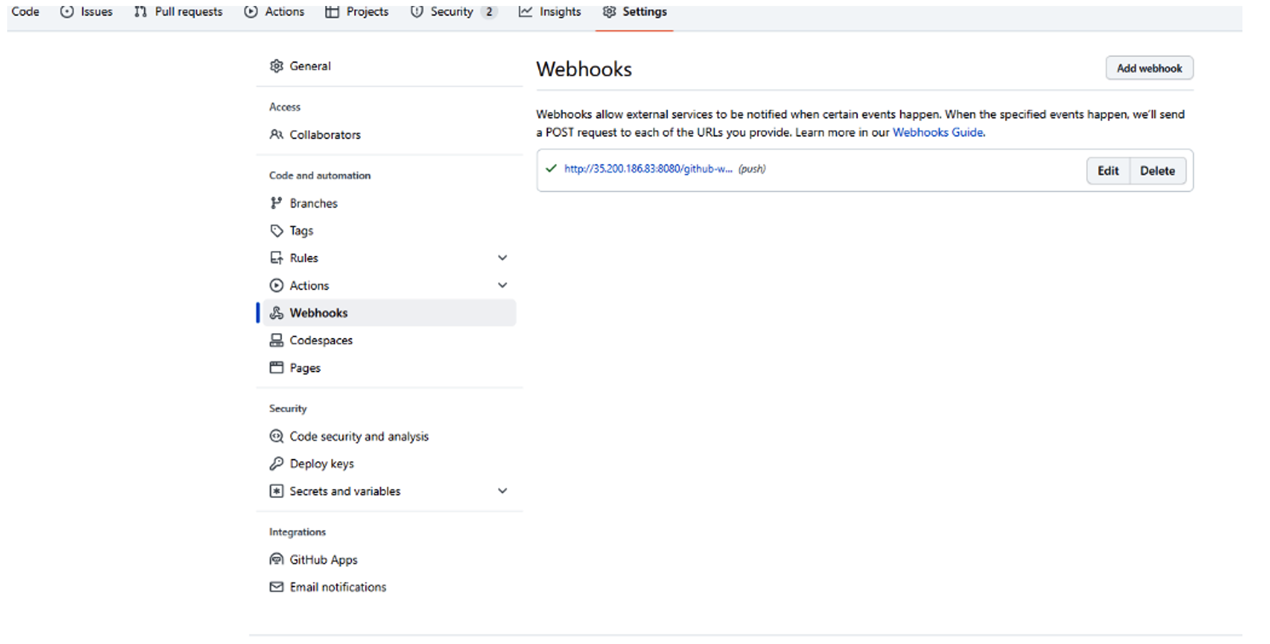Click the Deploy keys key icon
Screen dimensions: 1270x644
pyautogui.click(x=276, y=463)
